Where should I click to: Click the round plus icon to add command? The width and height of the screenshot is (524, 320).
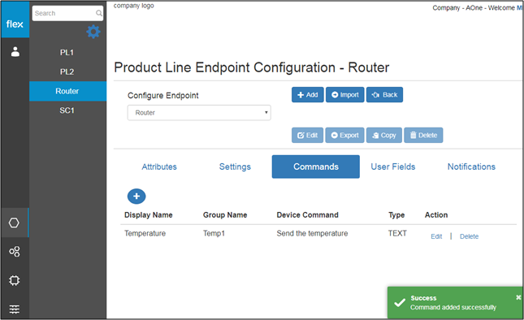coord(136,197)
